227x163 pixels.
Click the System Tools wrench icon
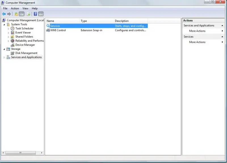8,24
